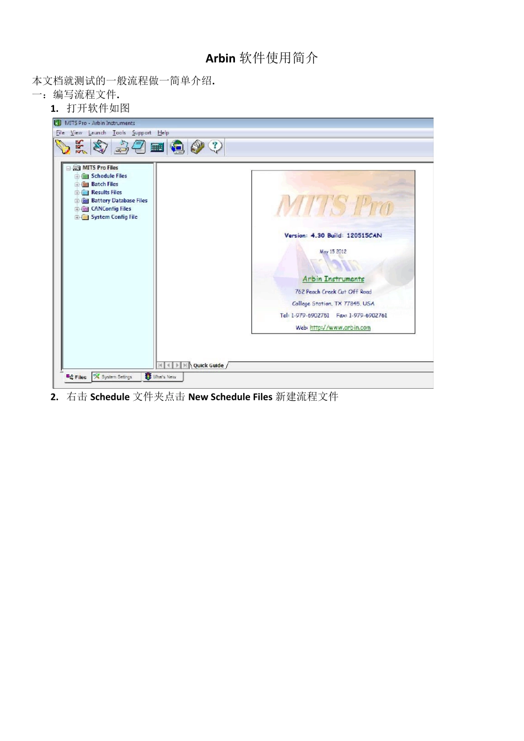Image resolution: width=524 pixels, height=741 pixels.
Task: Click the yellow System Config File folder icon
Action: pyautogui.click(x=85, y=217)
